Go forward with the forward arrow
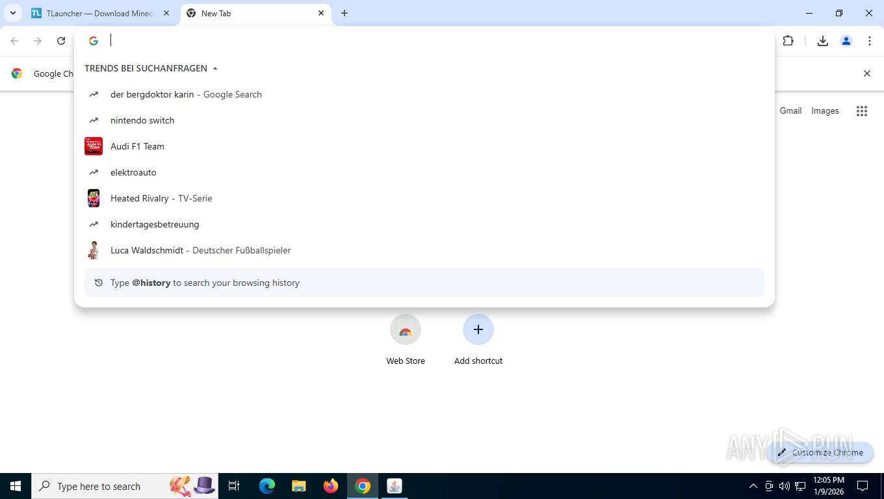884x499 pixels. (38, 41)
